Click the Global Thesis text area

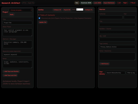coord(17,32)
